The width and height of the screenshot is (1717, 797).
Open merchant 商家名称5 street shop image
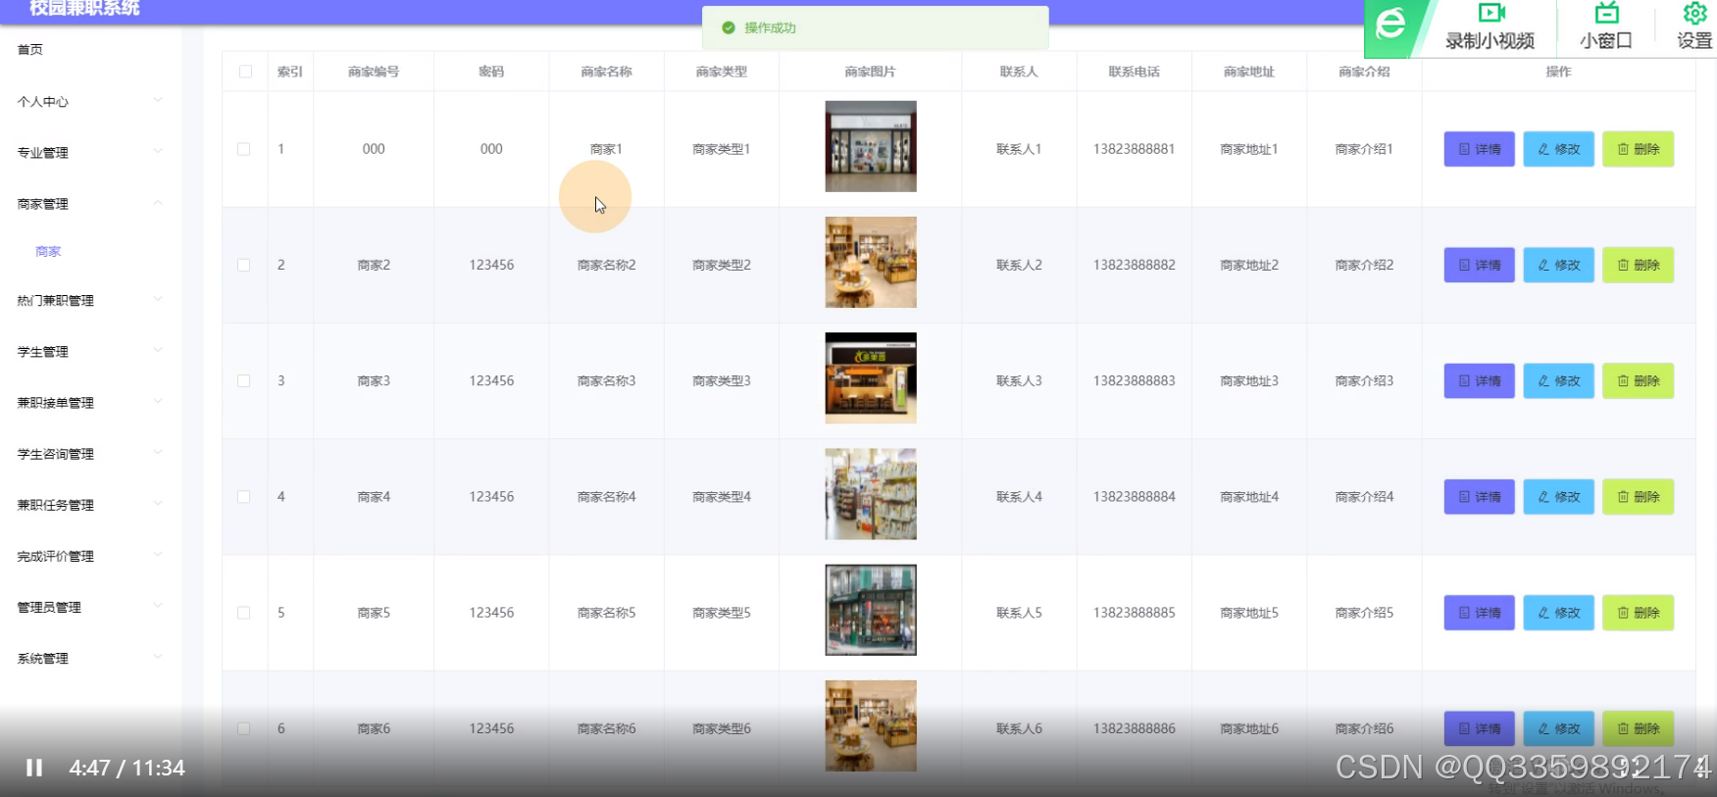(871, 610)
